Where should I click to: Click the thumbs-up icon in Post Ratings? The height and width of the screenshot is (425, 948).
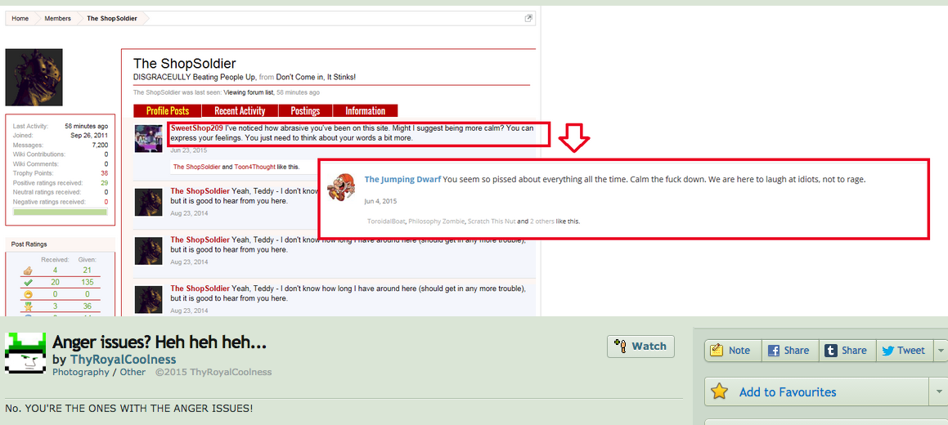[x=27, y=271]
